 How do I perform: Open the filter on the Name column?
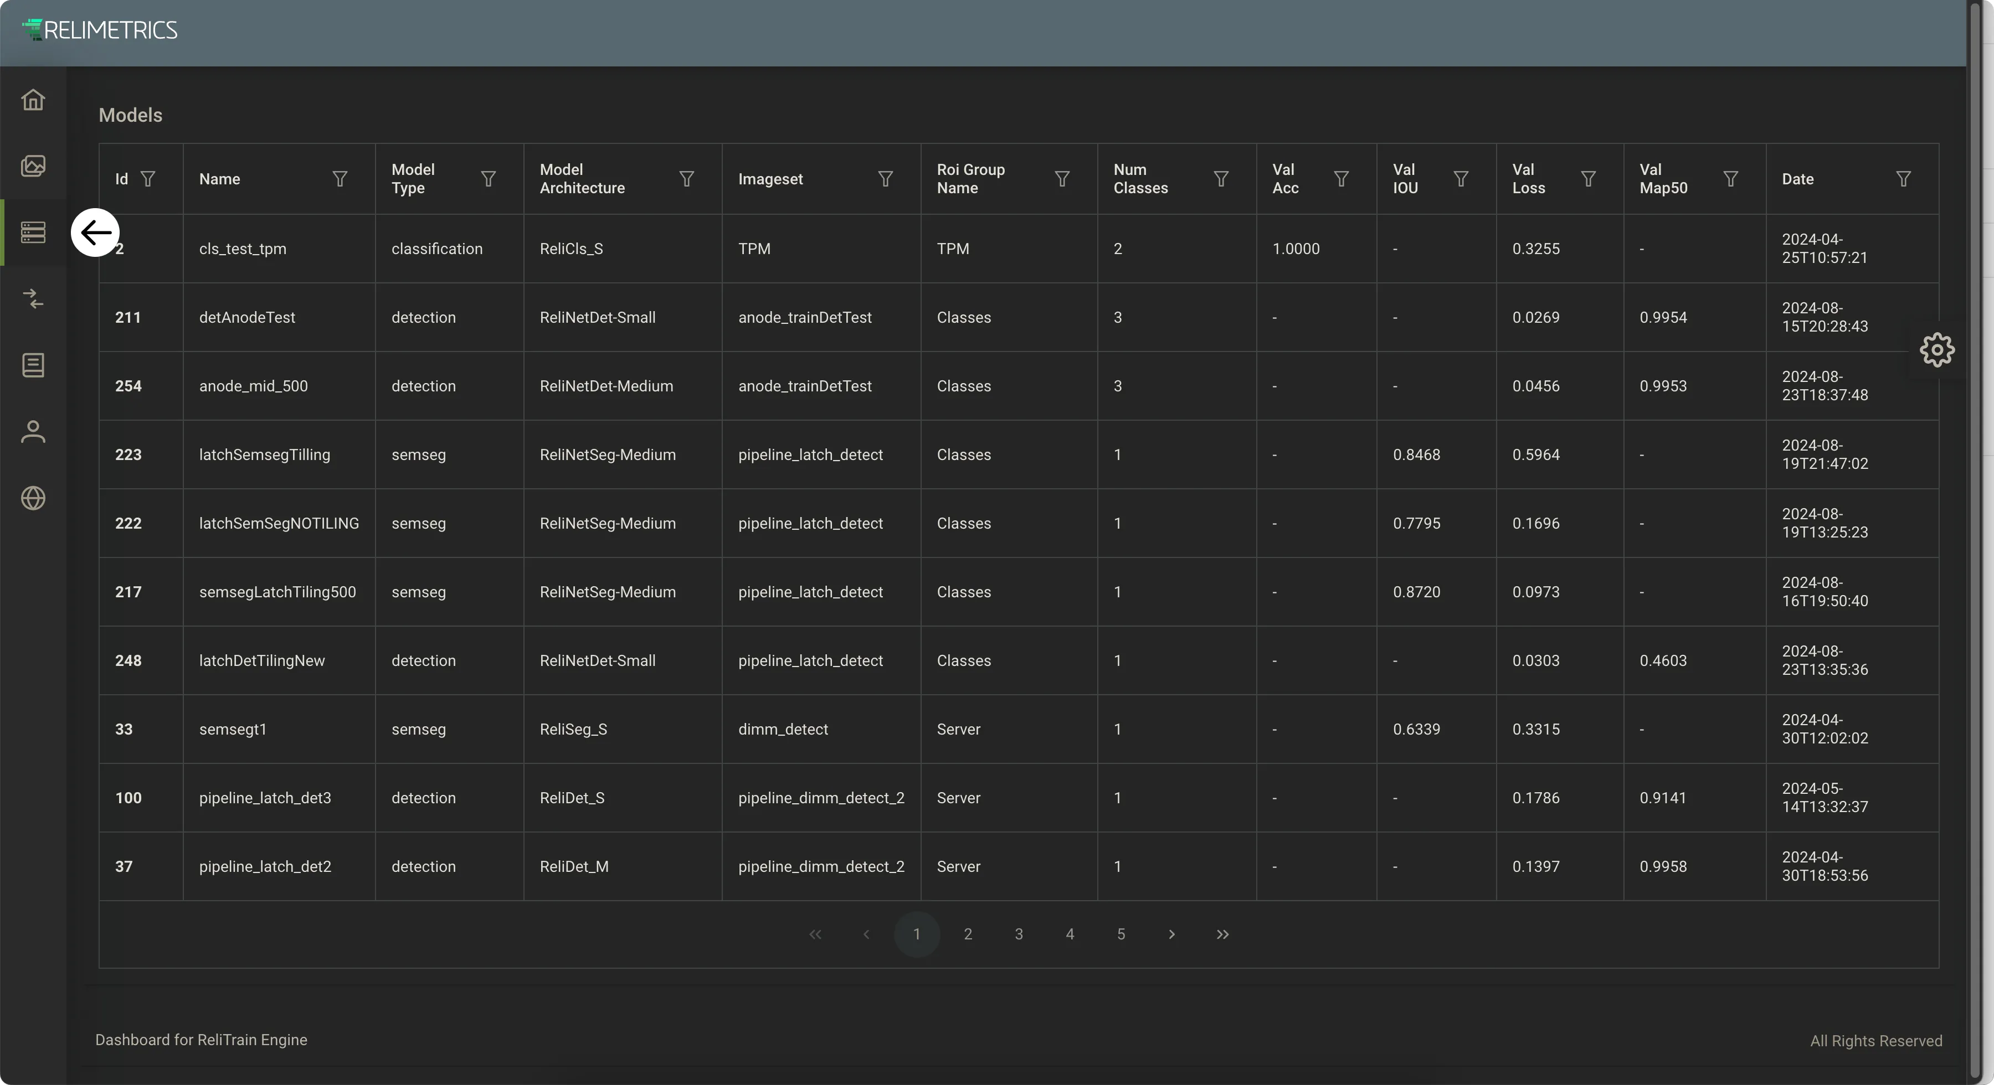340,179
